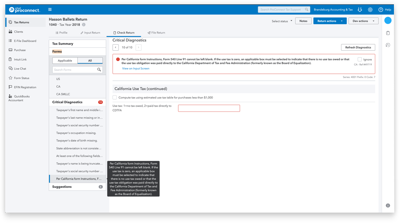Switch to the File Return tab
Screen dimensions: 400x223
[156, 33]
